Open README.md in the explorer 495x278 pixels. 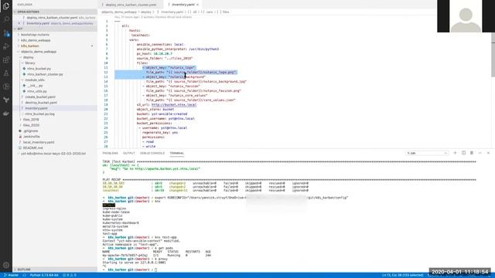point(32,147)
